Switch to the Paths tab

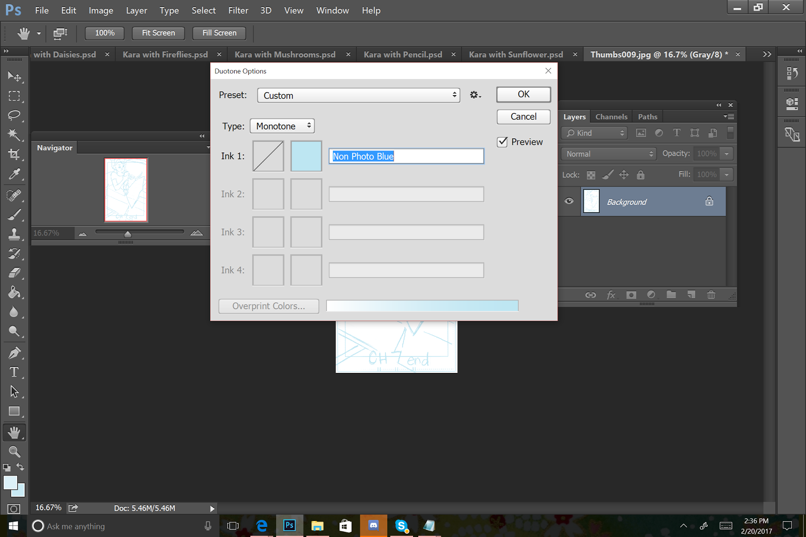[x=647, y=117]
